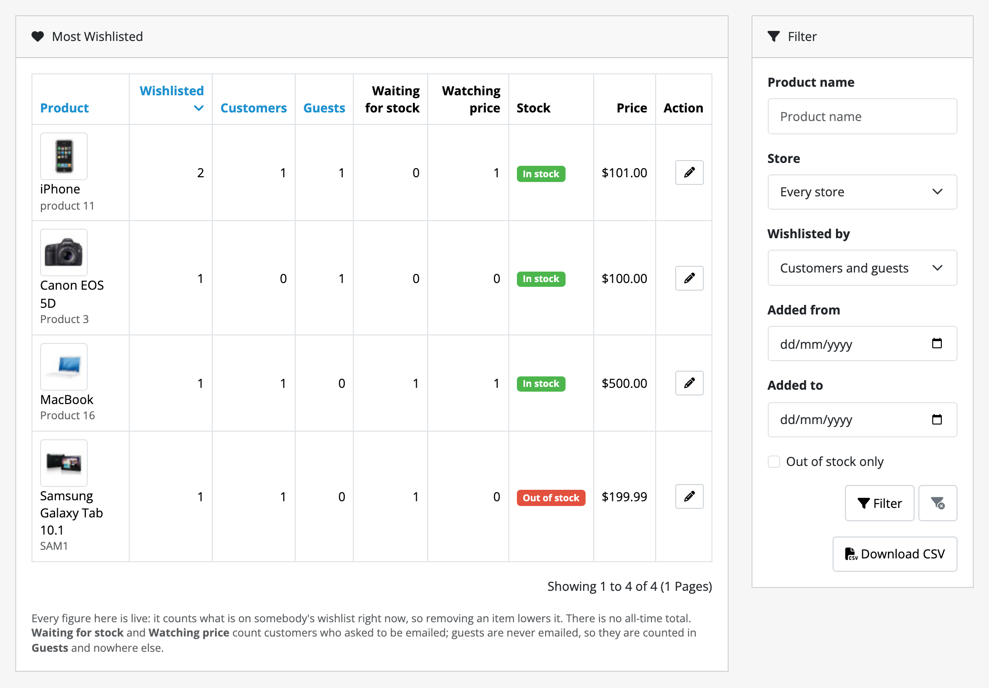Open the Store dropdown showing Every store

click(x=862, y=192)
